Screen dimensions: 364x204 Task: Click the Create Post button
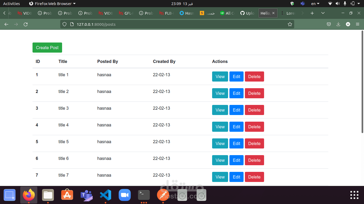pyautogui.click(x=47, y=48)
